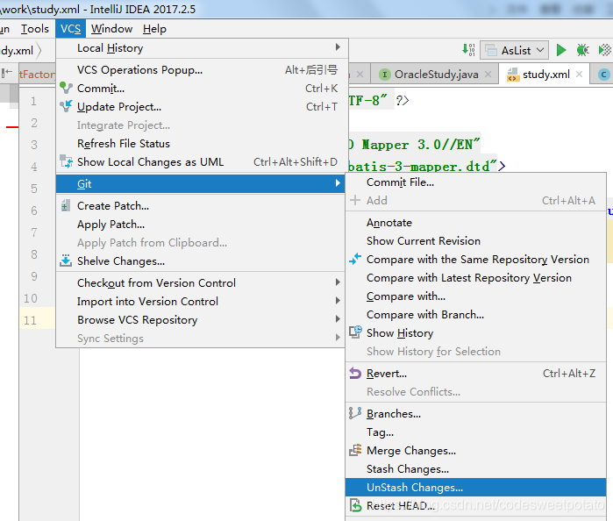The width and height of the screenshot is (613, 521).
Task: Choose Merge Changes...
Action: 476,451
